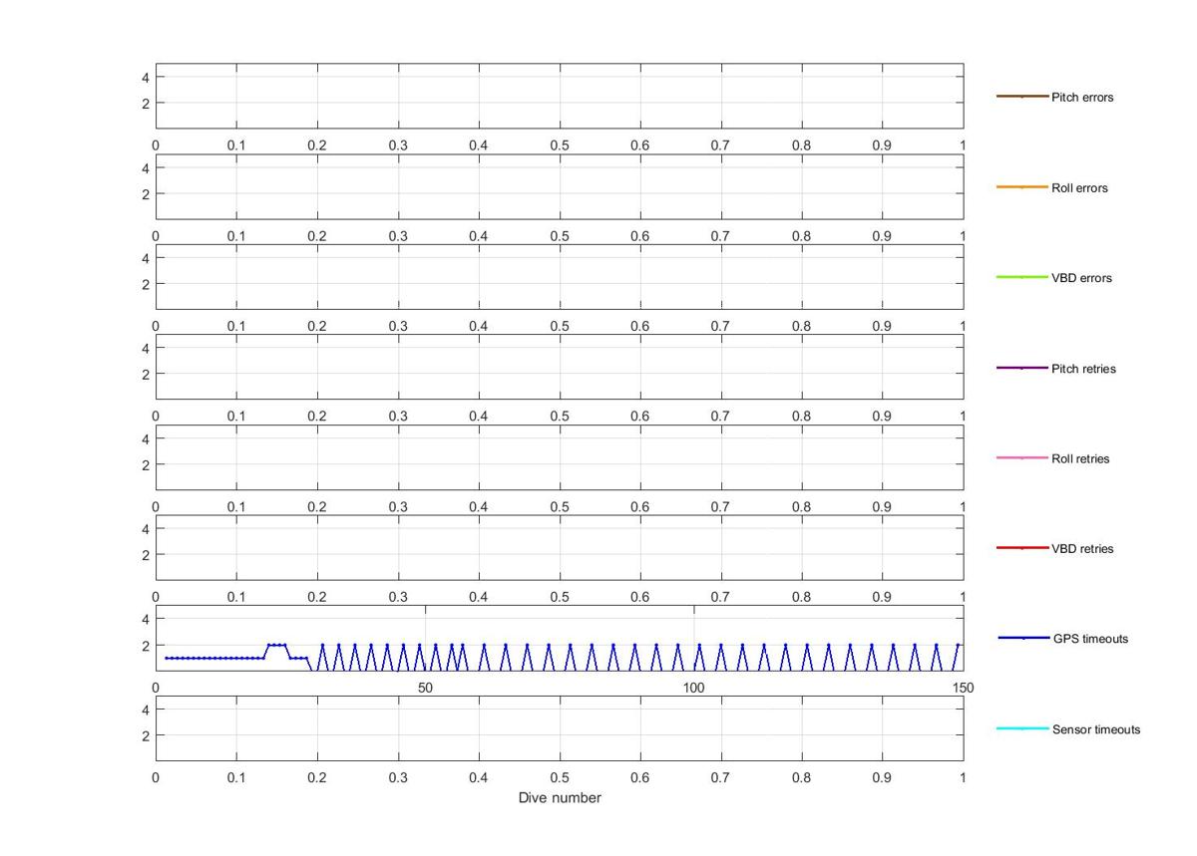Select the purple Pitch retries legend line
Viewport: 1197px width, 856px height.
click(x=1022, y=368)
